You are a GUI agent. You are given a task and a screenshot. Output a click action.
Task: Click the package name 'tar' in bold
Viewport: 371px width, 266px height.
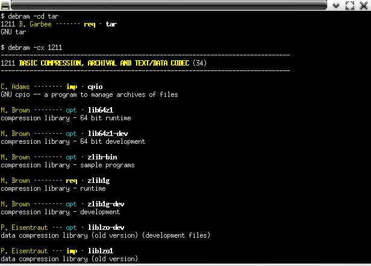[111, 24]
